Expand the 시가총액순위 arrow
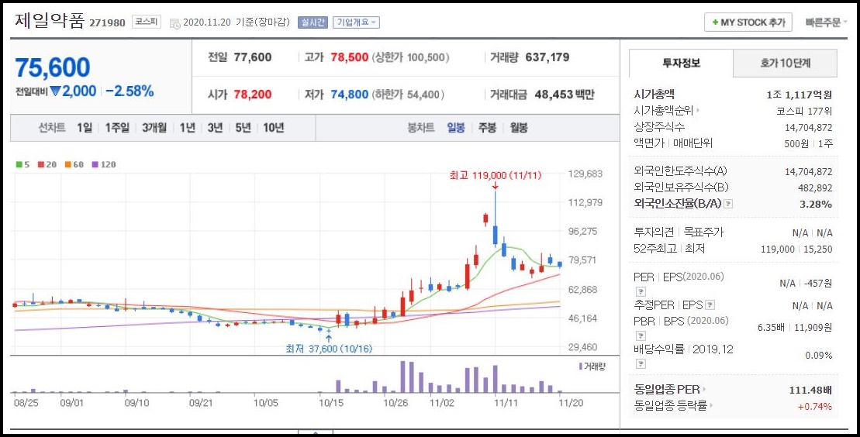860x437 pixels. click(698, 111)
